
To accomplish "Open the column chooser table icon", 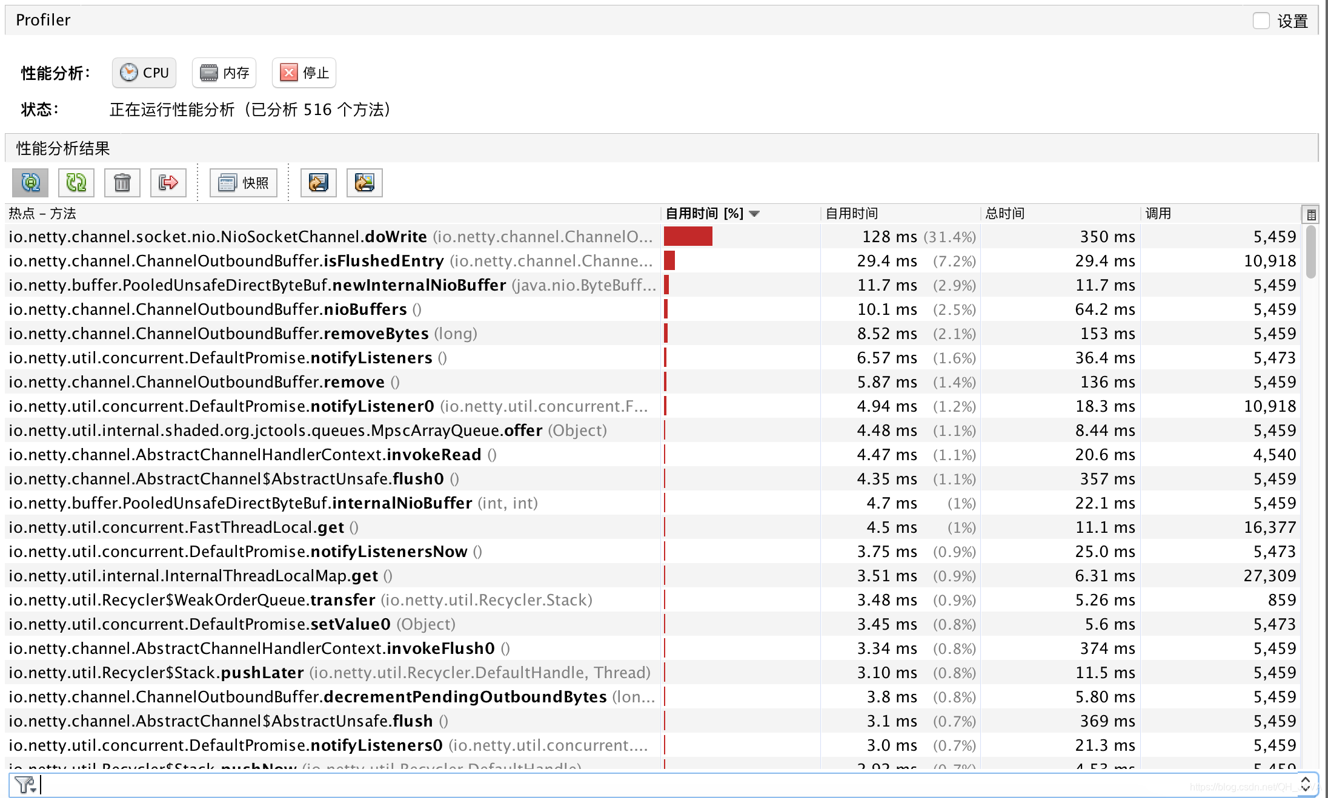I will click(x=1310, y=214).
